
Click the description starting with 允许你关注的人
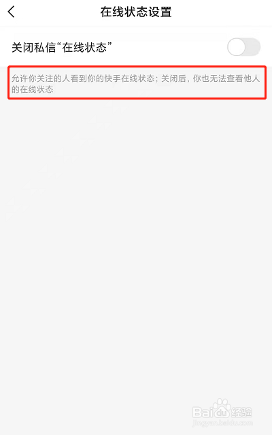click(x=136, y=84)
